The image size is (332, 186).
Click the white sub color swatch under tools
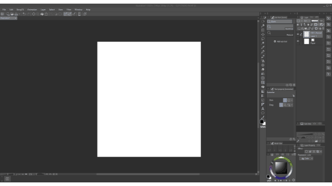[264, 124]
